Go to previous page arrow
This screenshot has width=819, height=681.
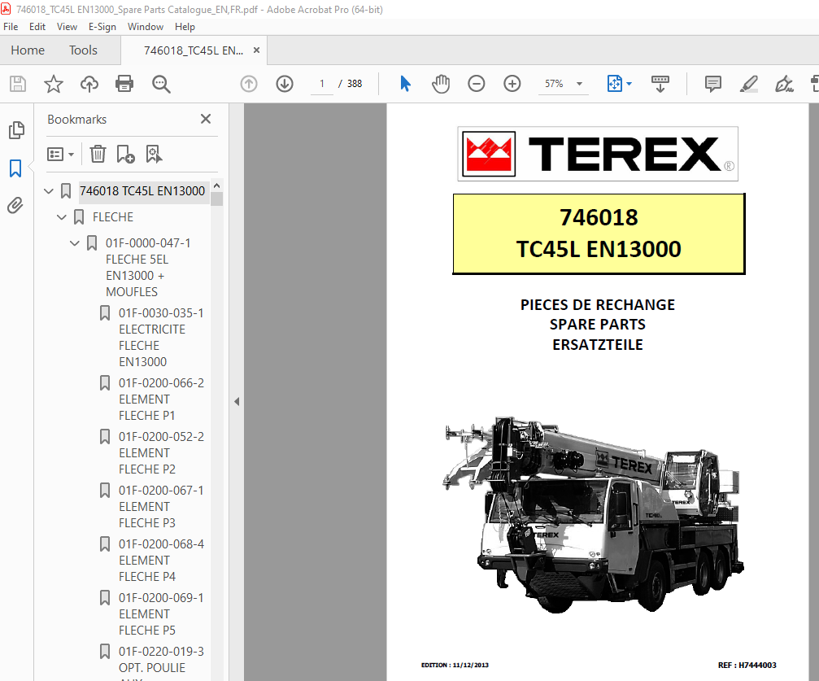point(249,84)
